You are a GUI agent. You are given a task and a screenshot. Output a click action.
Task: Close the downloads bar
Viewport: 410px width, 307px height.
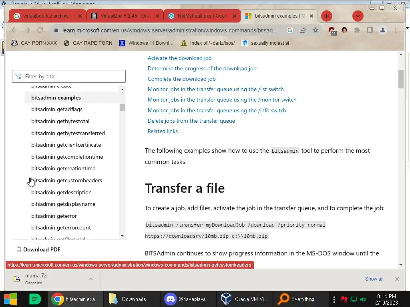click(x=397, y=279)
